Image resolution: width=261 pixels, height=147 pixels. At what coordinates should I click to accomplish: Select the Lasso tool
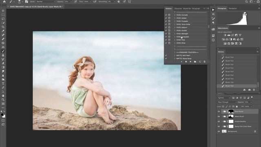[3, 19]
